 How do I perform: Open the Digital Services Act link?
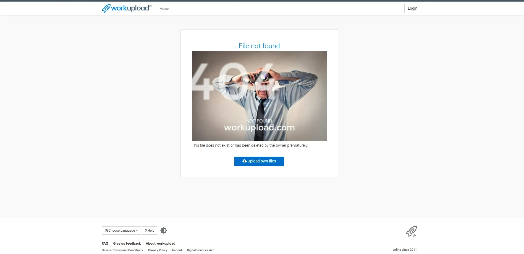coord(200,250)
